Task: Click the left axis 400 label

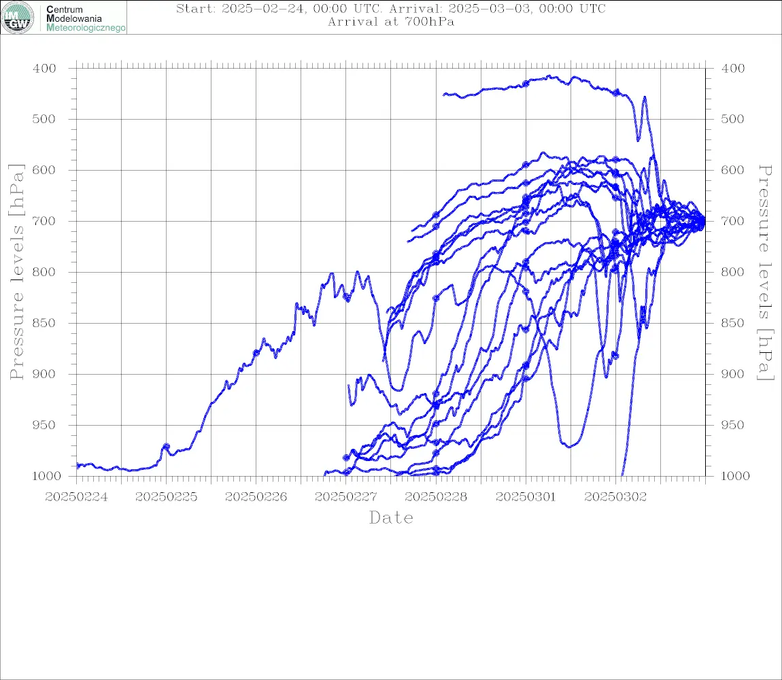Action: click(44, 69)
